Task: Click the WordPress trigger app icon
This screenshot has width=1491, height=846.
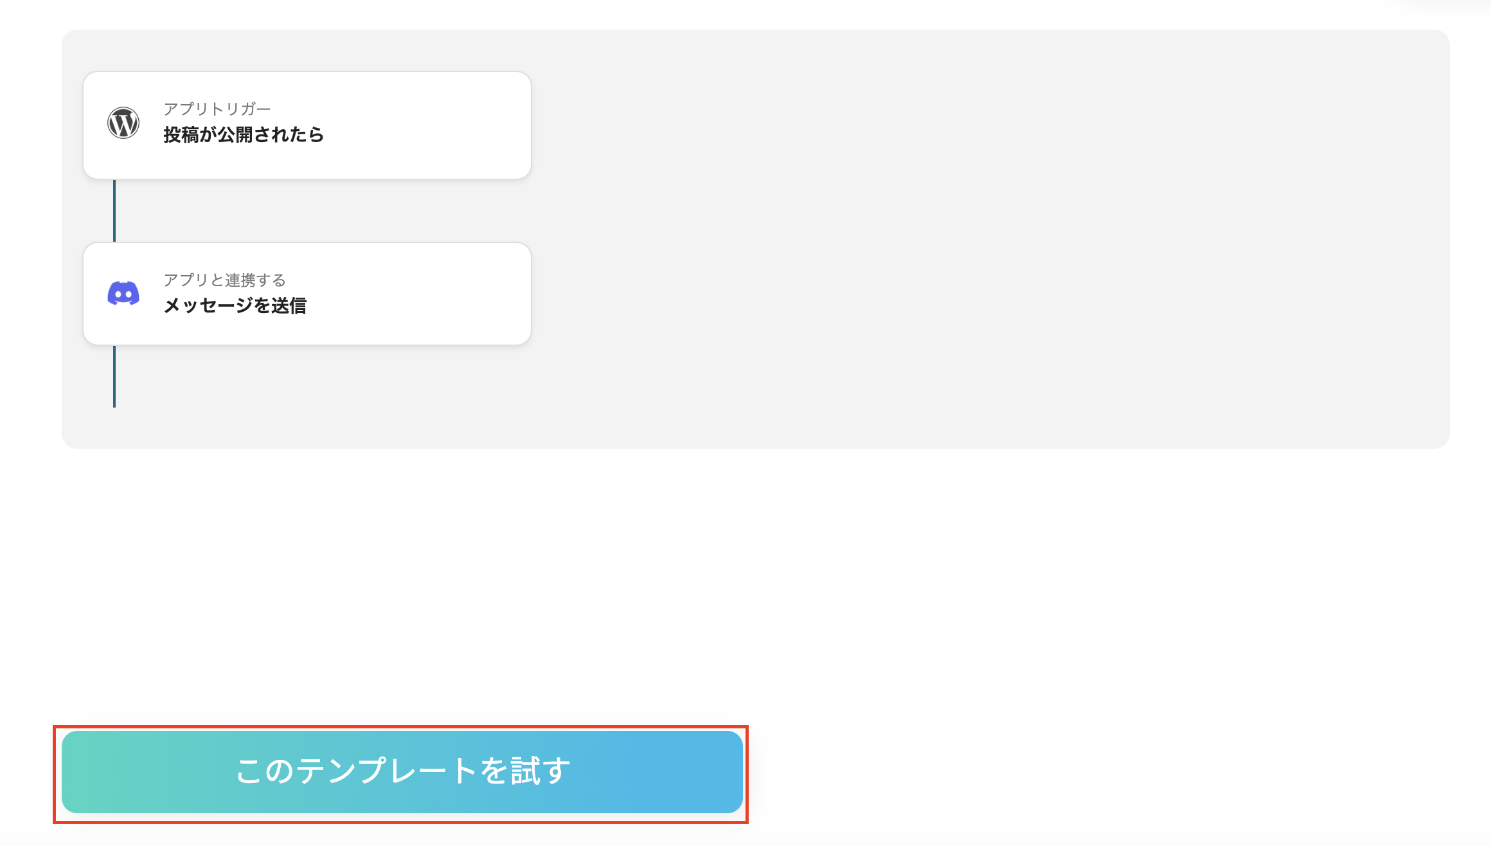Action: tap(123, 123)
